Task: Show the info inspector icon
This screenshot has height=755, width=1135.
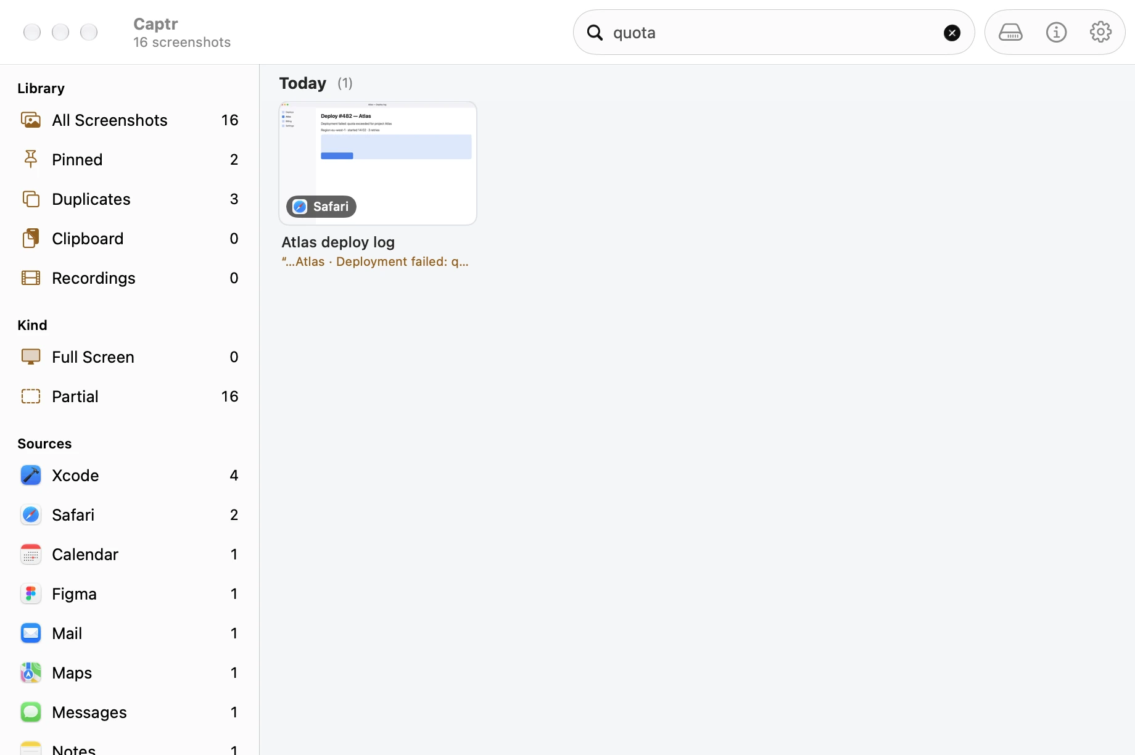Action: pos(1056,32)
